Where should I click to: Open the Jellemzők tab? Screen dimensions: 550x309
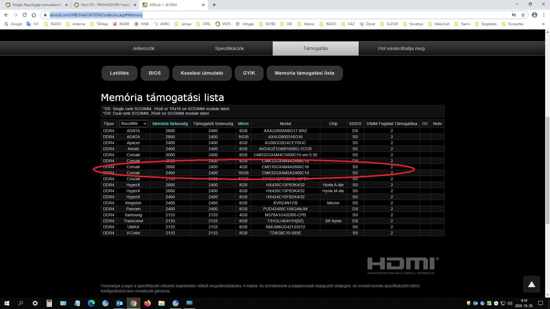144,49
